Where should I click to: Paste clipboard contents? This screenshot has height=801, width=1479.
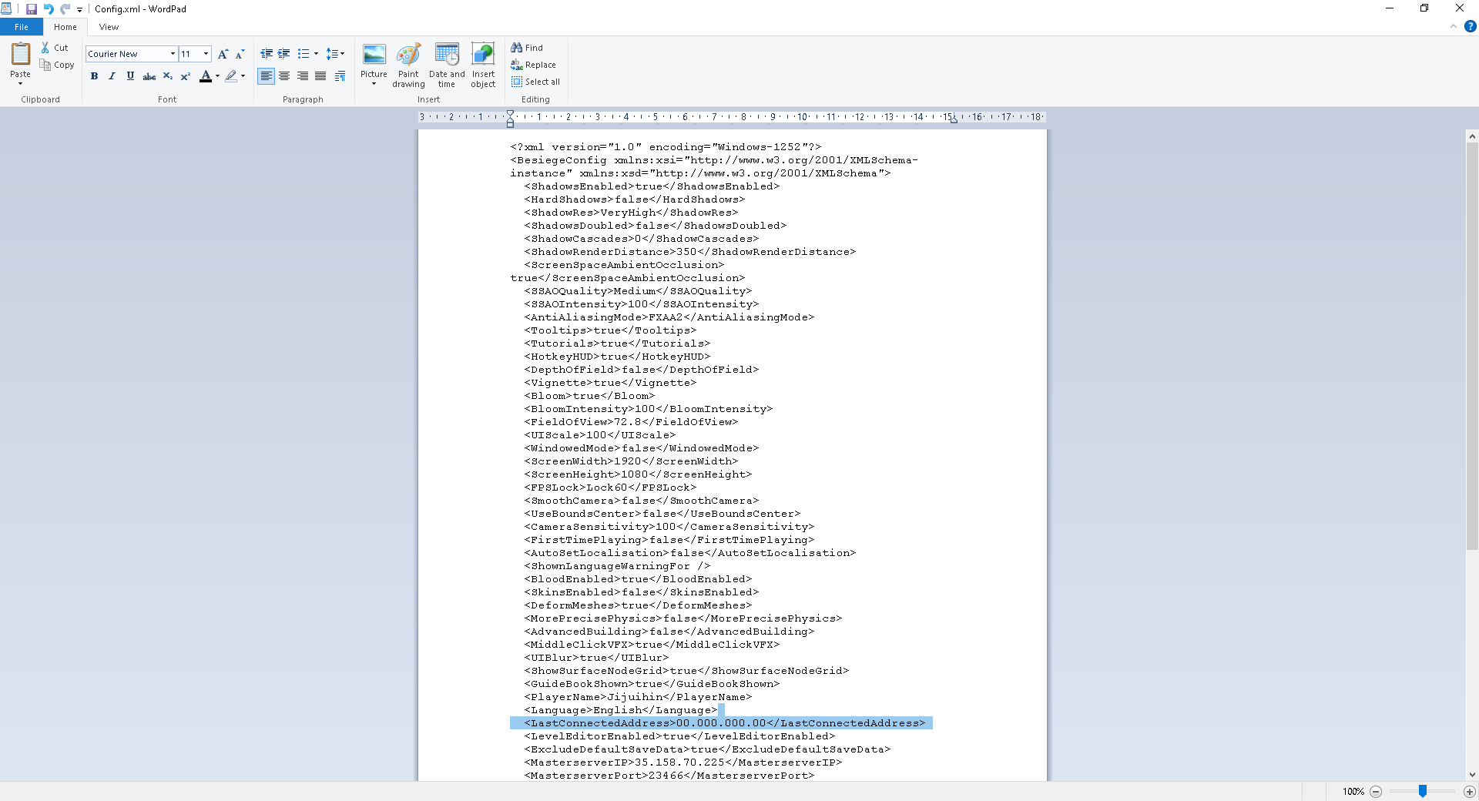pos(21,55)
